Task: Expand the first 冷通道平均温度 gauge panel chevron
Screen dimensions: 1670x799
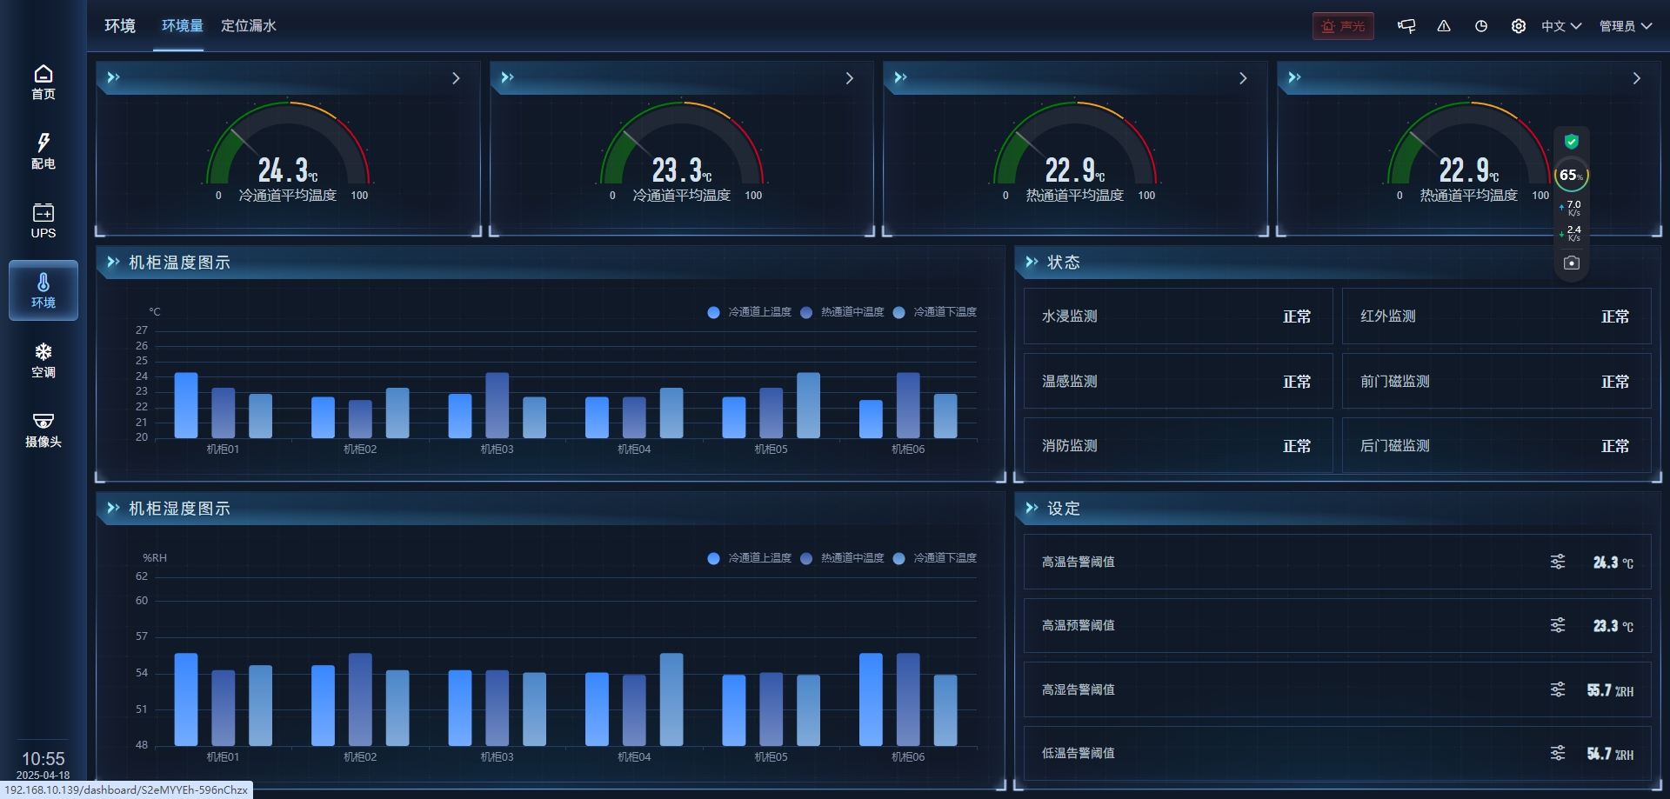Action: pyautogui.click(x=456, y=78)
